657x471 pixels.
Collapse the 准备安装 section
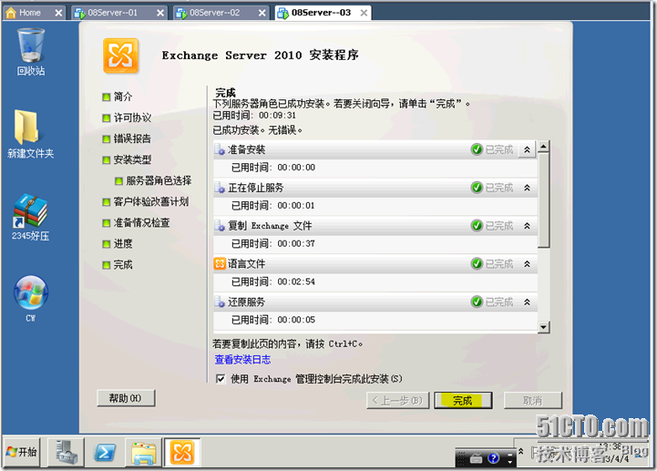pyautogui.click(x=527, y=149)
